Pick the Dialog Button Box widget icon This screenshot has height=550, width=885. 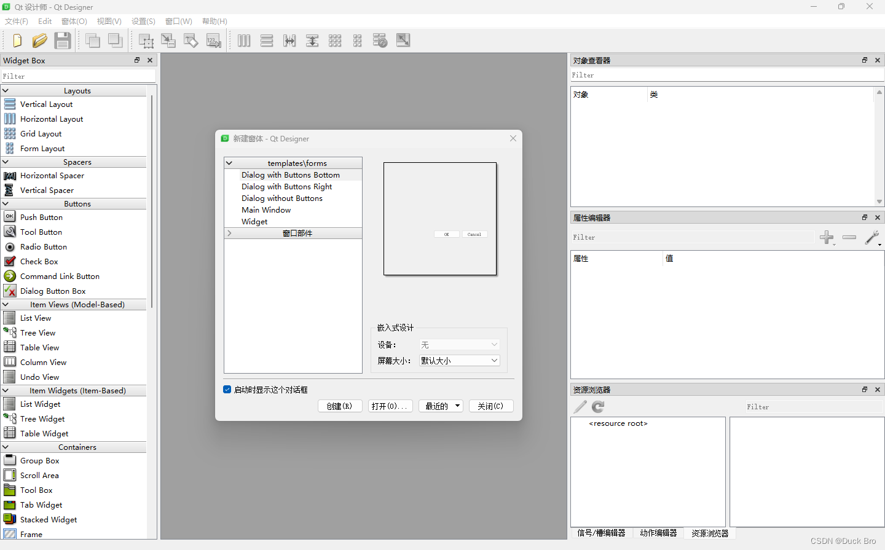click(10, 291)
